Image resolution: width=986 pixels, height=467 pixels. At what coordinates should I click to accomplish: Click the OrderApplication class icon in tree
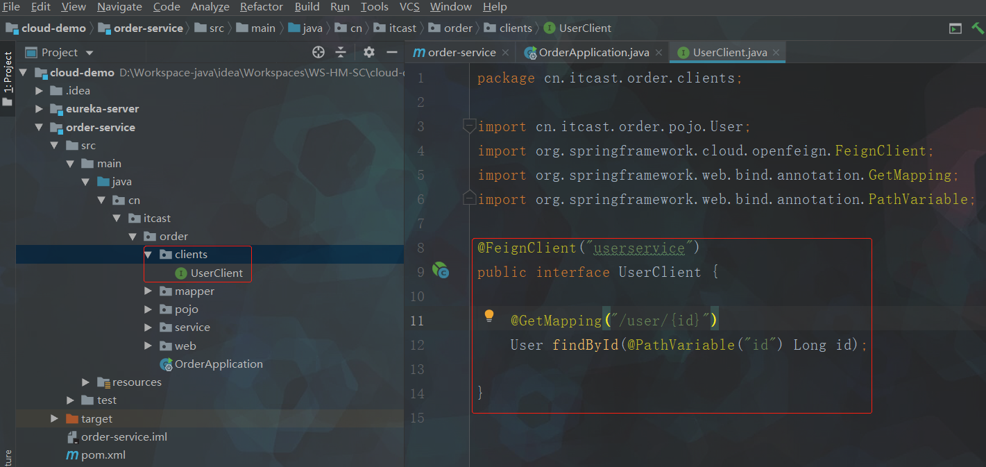pos(166,364)
